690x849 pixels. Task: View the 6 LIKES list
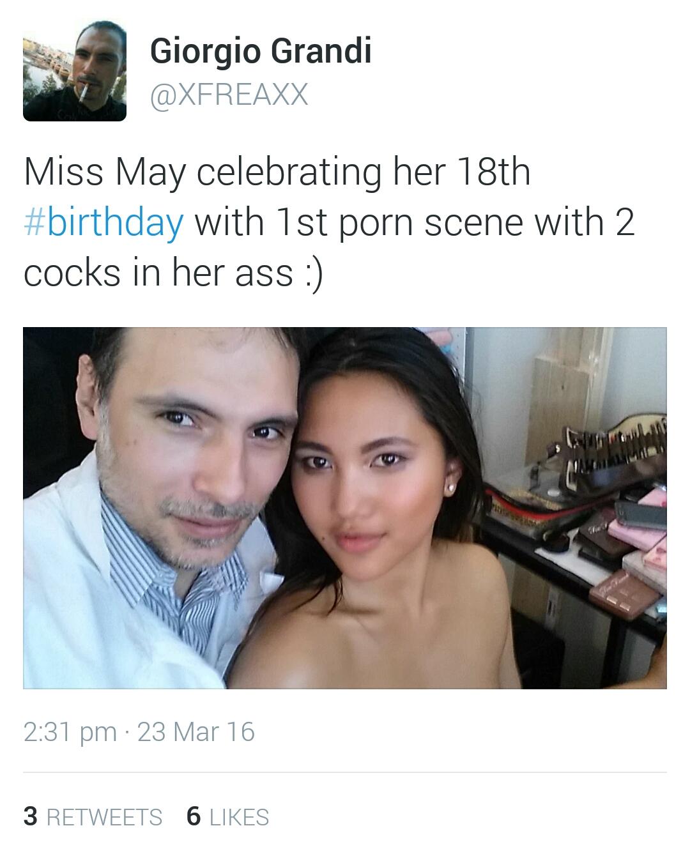pos(227,817)
